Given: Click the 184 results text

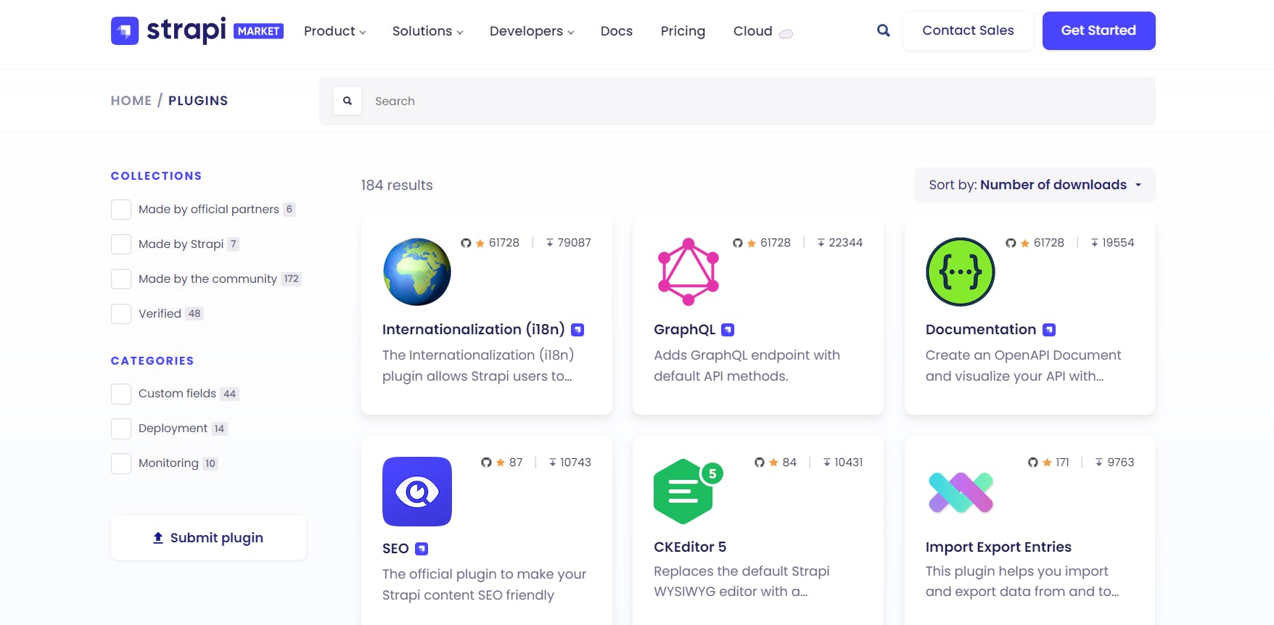Looking at the screenshot, I should tap(397, 186).
